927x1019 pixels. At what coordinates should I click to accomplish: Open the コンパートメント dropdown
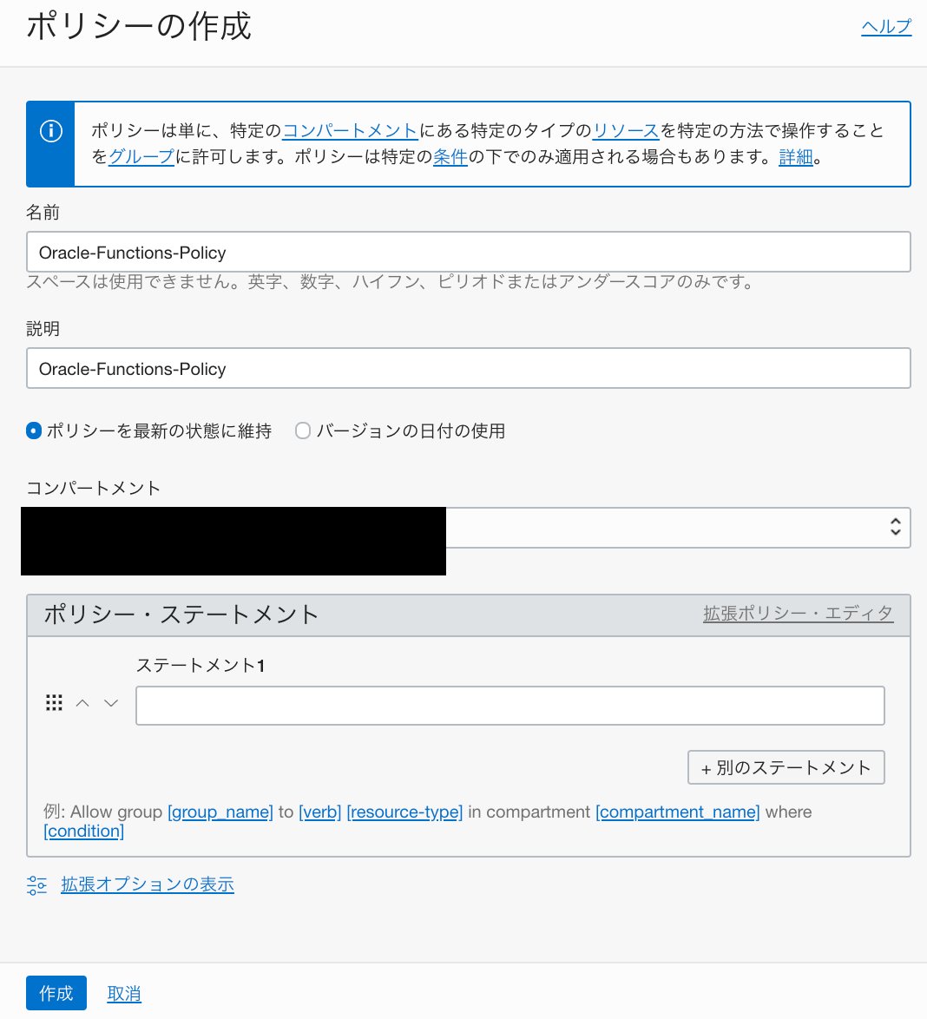click(468, 528)
